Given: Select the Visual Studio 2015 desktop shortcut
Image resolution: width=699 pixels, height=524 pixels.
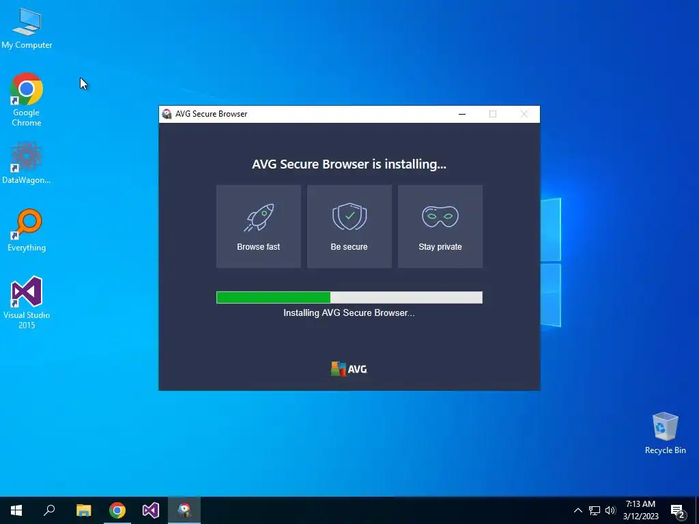Looking at the screenshot, I should point(27,302).
